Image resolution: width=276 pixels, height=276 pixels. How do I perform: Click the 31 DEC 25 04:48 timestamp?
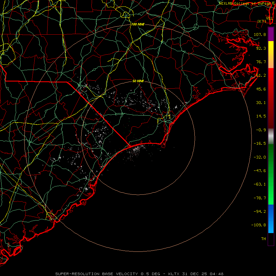203,274
